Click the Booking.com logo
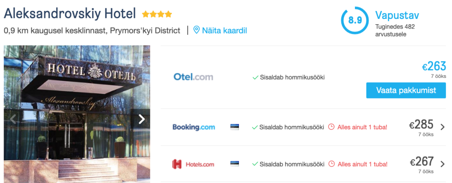 pyautogui.click(x=193, y=127)
